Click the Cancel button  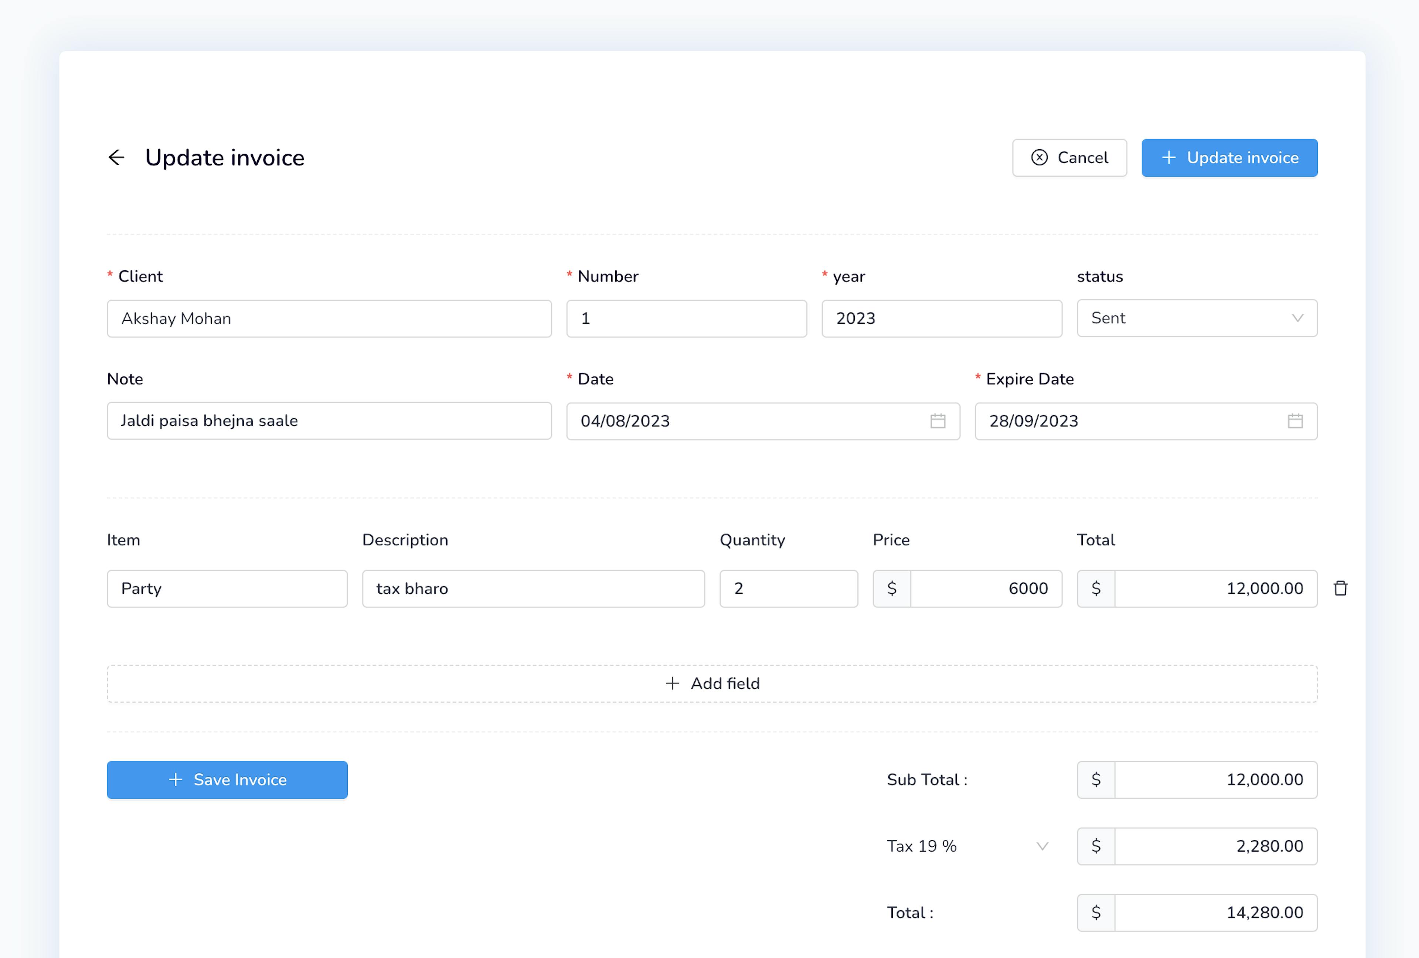1069,157
